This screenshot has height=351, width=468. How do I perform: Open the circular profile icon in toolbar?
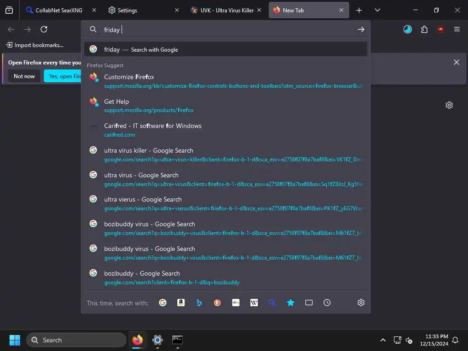coord(407,29)
